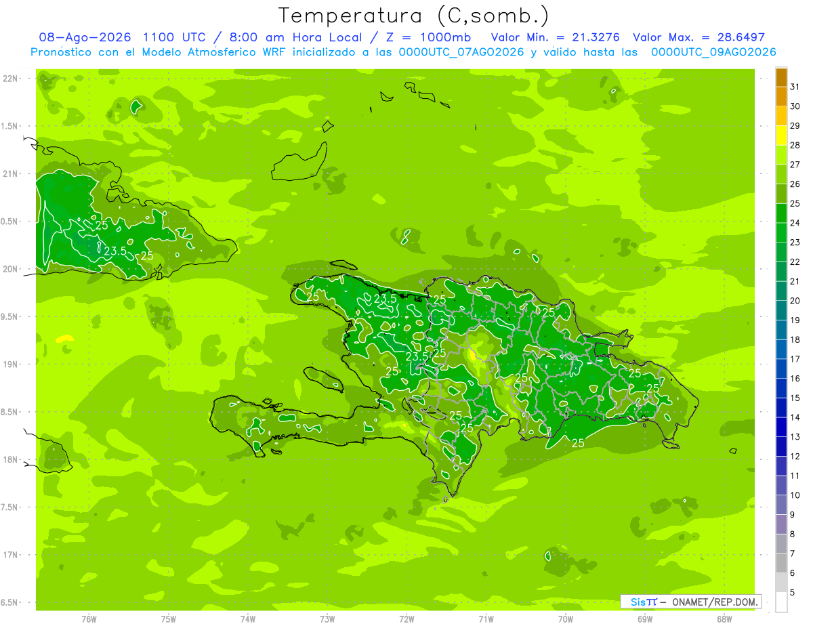The image size is (813, 628).
Task: Click the title "Temperatura (C,somb.)"
Action: (x=413, y=15)
